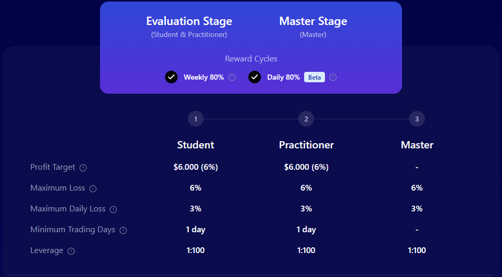Click the Student $6.000 (6%) profit target value
The width and height of the screenshot is (502, 277).
(196, 167)
